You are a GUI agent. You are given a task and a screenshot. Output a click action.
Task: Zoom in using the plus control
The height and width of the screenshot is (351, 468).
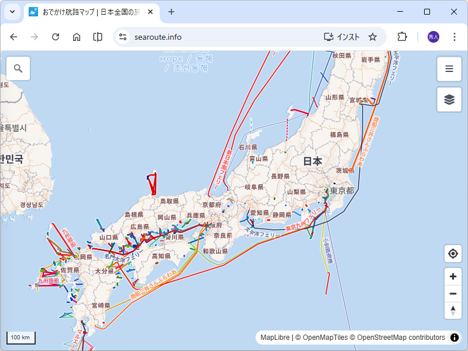coord(453,276)
